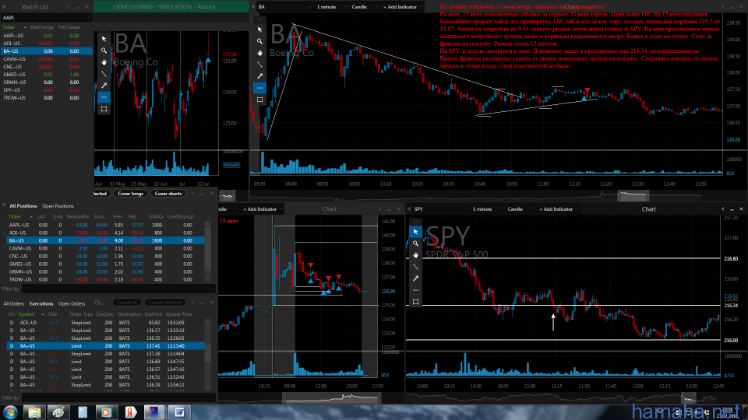The width and height of the screenshot is (748, 420).
Task: Select the magnifier tool in BA 1-minute chart
Action: tap(259, 41)
